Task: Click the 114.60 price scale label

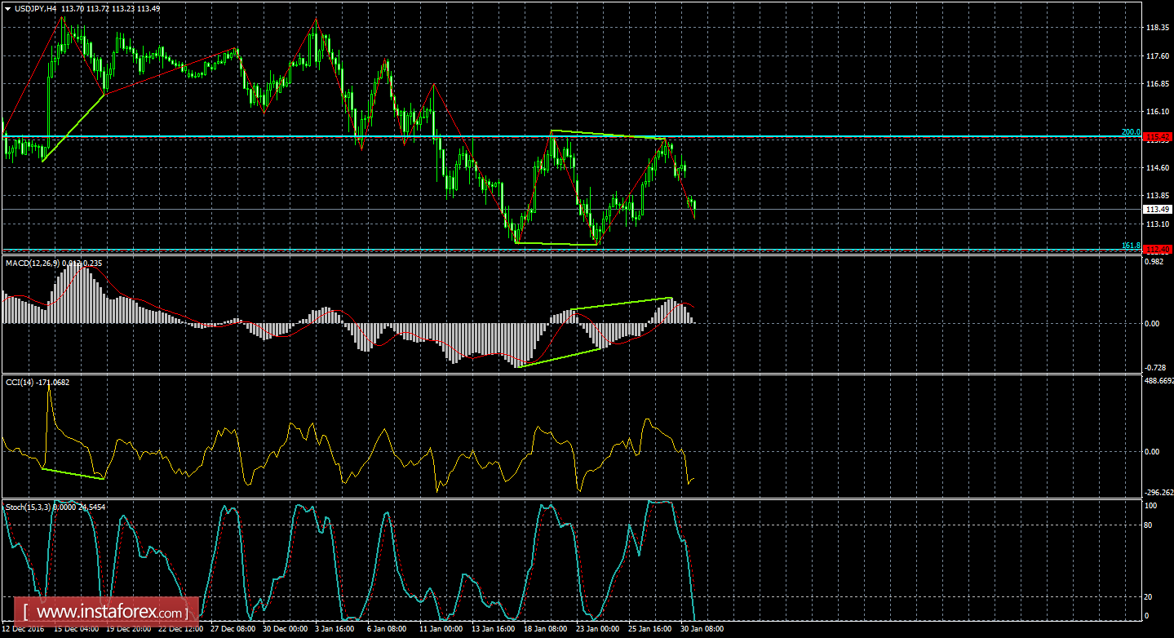Action: (1157, 167)
